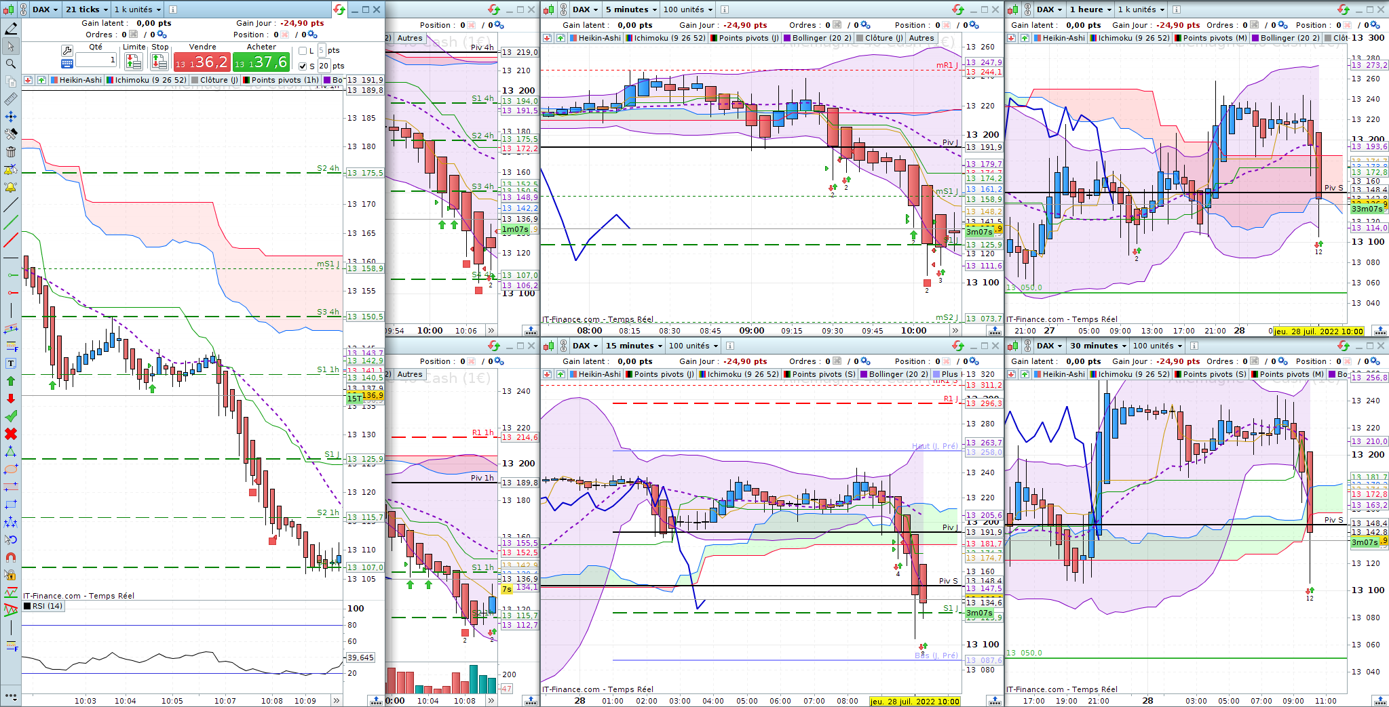1389x707 pixels.
Task: Click Autres button in 5 minutes window
Action: 921,38
